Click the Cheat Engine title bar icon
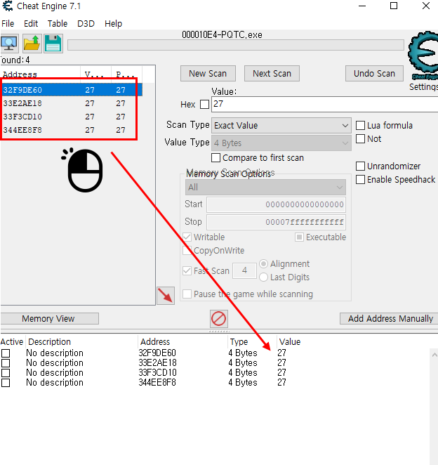 [x=8, y=6]
